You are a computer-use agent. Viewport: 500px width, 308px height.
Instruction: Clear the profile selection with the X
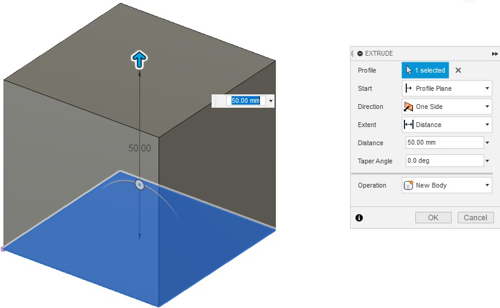click(x=458, y=70)
